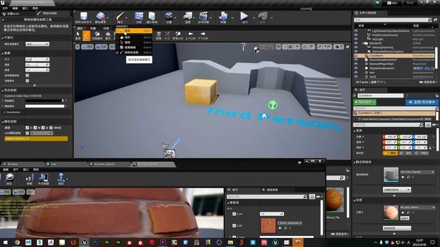The width and height of the screenshot is (440, 247).
Task: Click the Hierarchy icon in material editor
Action: (61, 178)
